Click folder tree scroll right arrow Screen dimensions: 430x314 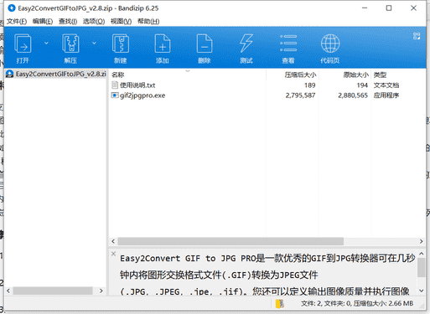tap(101, 291)
